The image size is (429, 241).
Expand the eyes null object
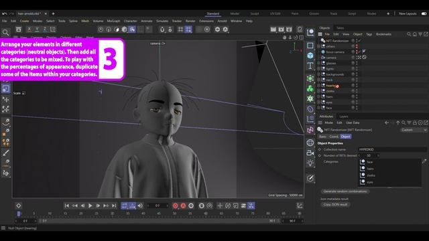319,102
